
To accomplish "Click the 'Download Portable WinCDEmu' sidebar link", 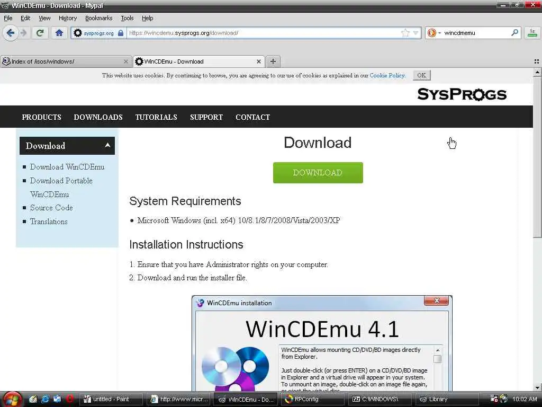I will pyautogui.click(x=61, y=188).
